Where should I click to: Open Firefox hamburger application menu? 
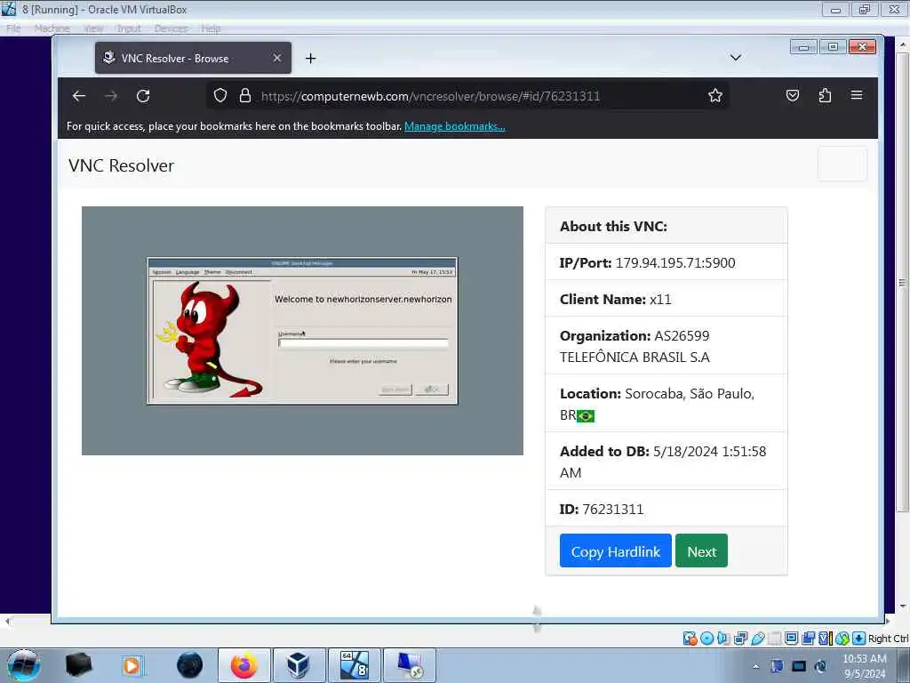coord(857,95)
